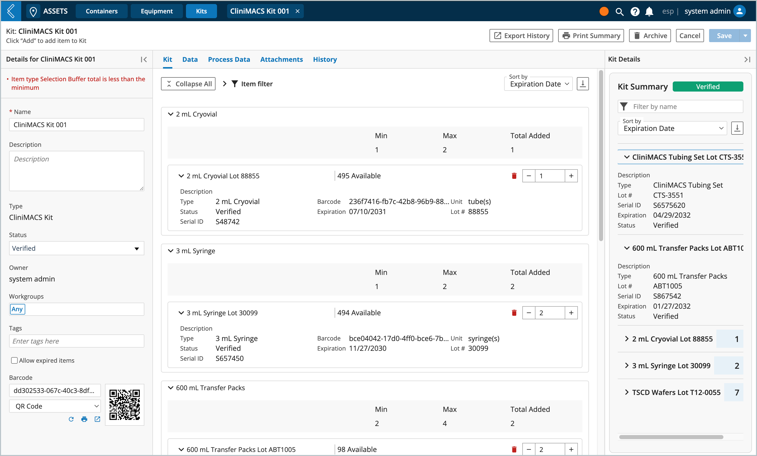
Task: Close the CliniMACS Kit 001 tab
Action: (298, 11)
